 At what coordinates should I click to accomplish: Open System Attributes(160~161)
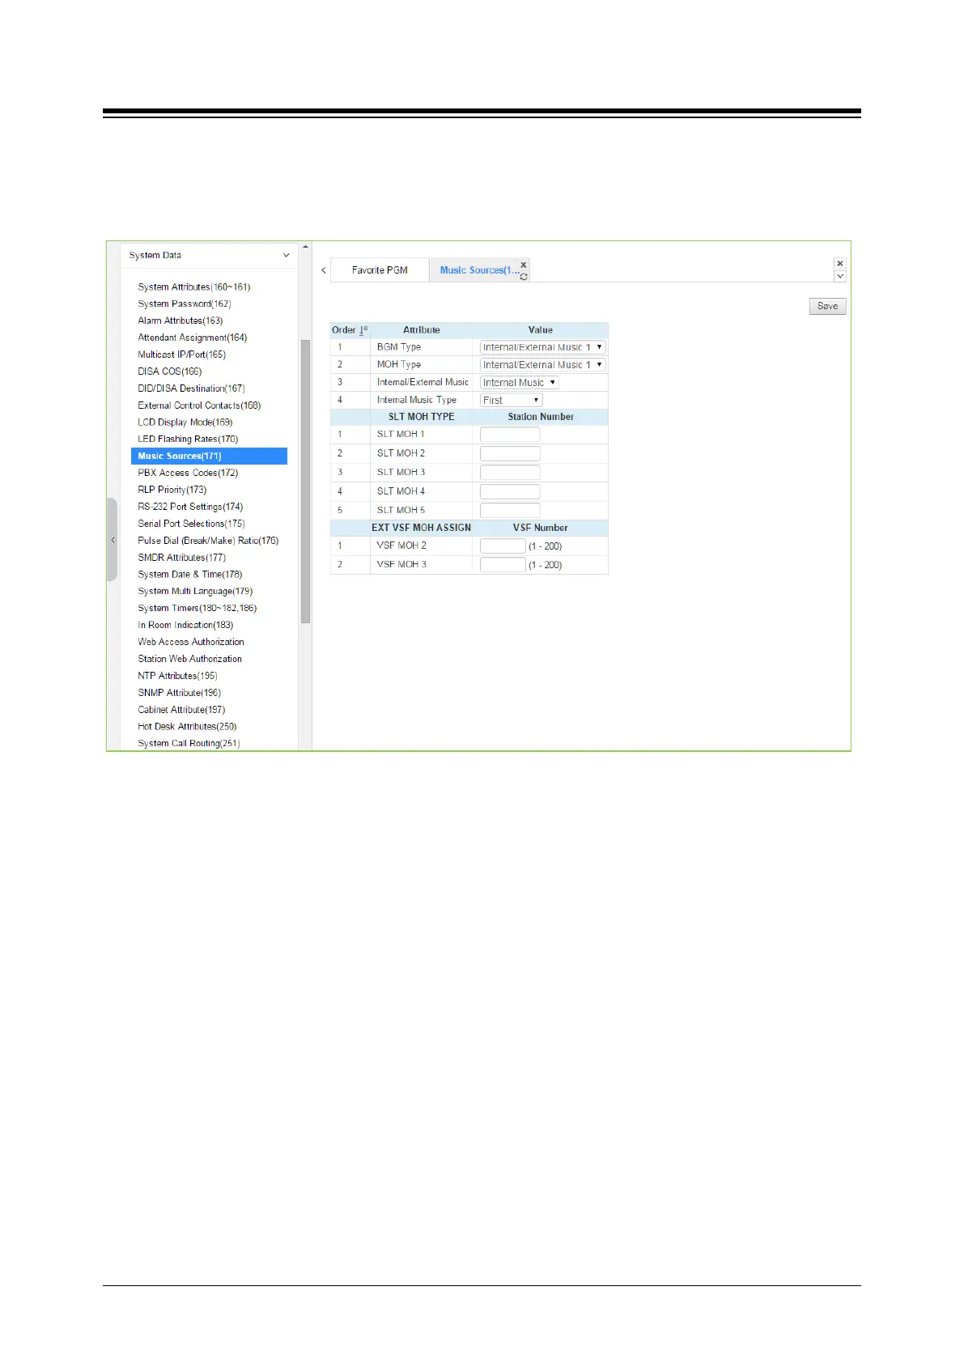click(x=194, y=287)
